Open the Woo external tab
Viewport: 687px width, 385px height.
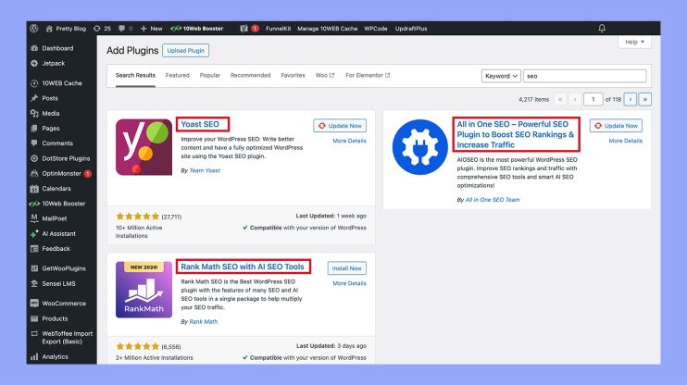(x=325, y=75)
